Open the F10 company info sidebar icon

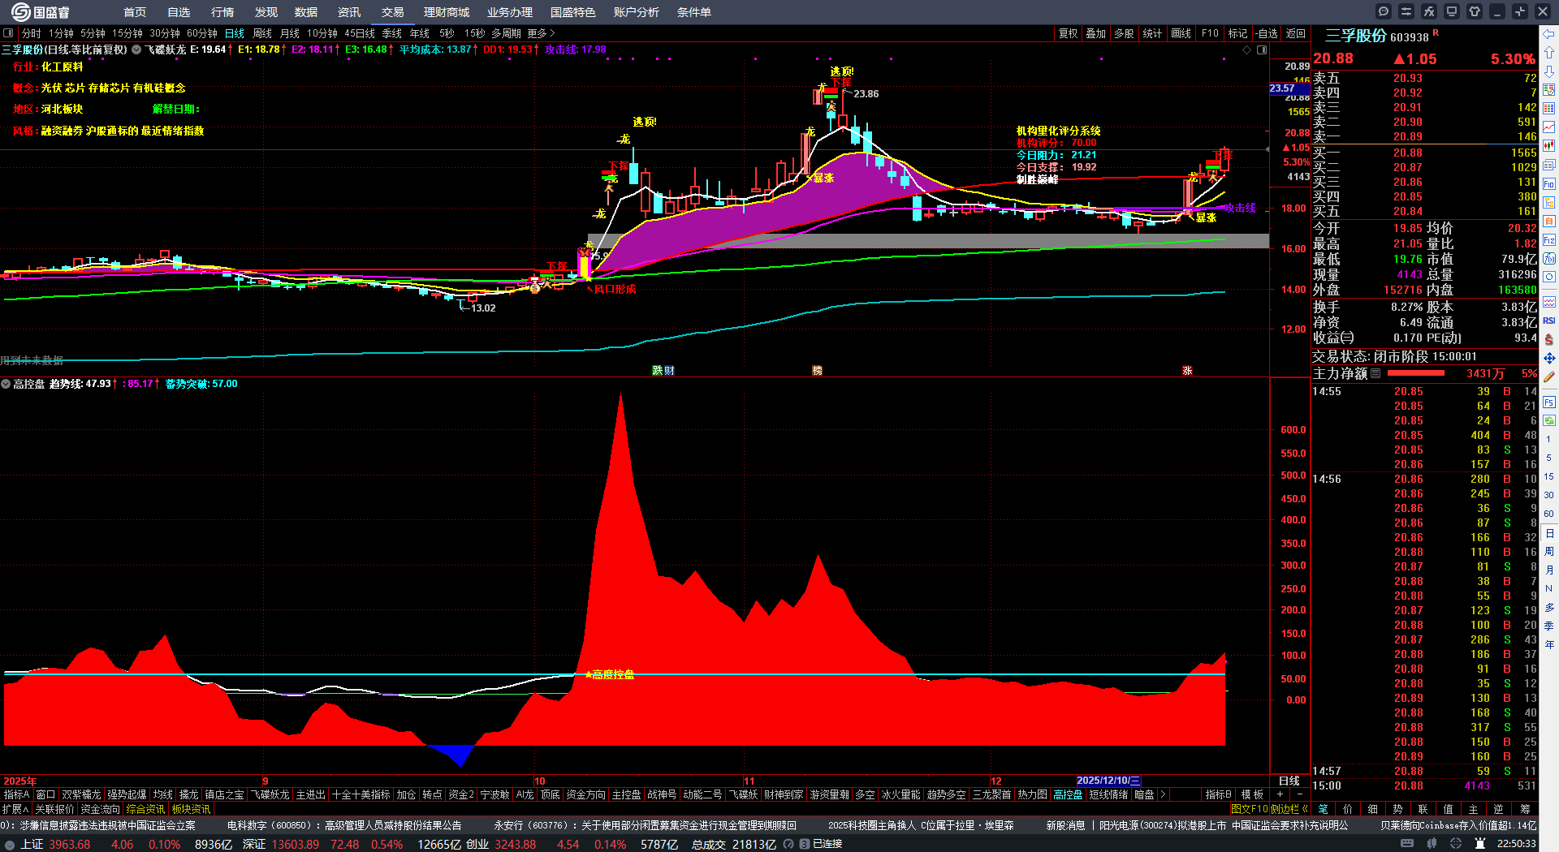[1549, 184]
